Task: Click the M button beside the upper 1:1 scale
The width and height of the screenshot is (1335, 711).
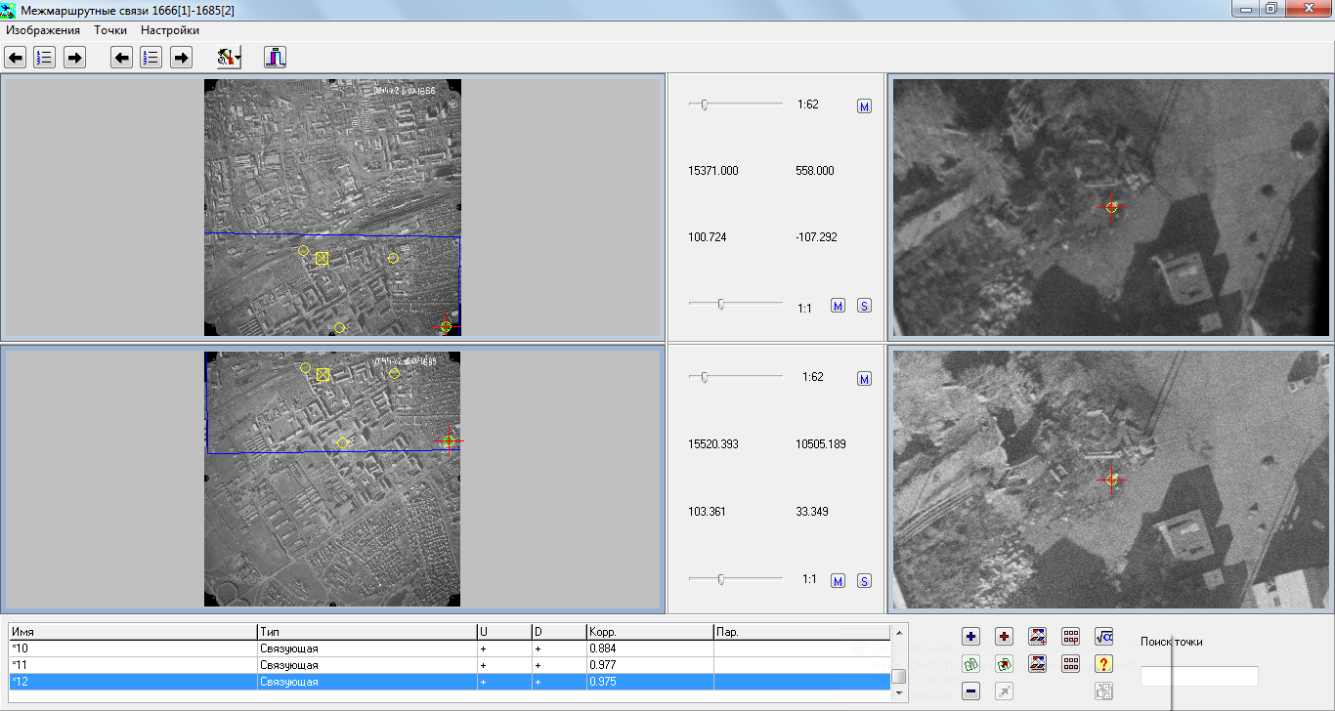Action: (x=838, y=306)
